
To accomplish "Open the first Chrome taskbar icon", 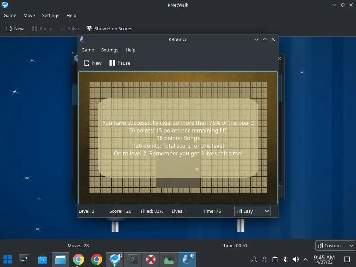I will 78,259.
